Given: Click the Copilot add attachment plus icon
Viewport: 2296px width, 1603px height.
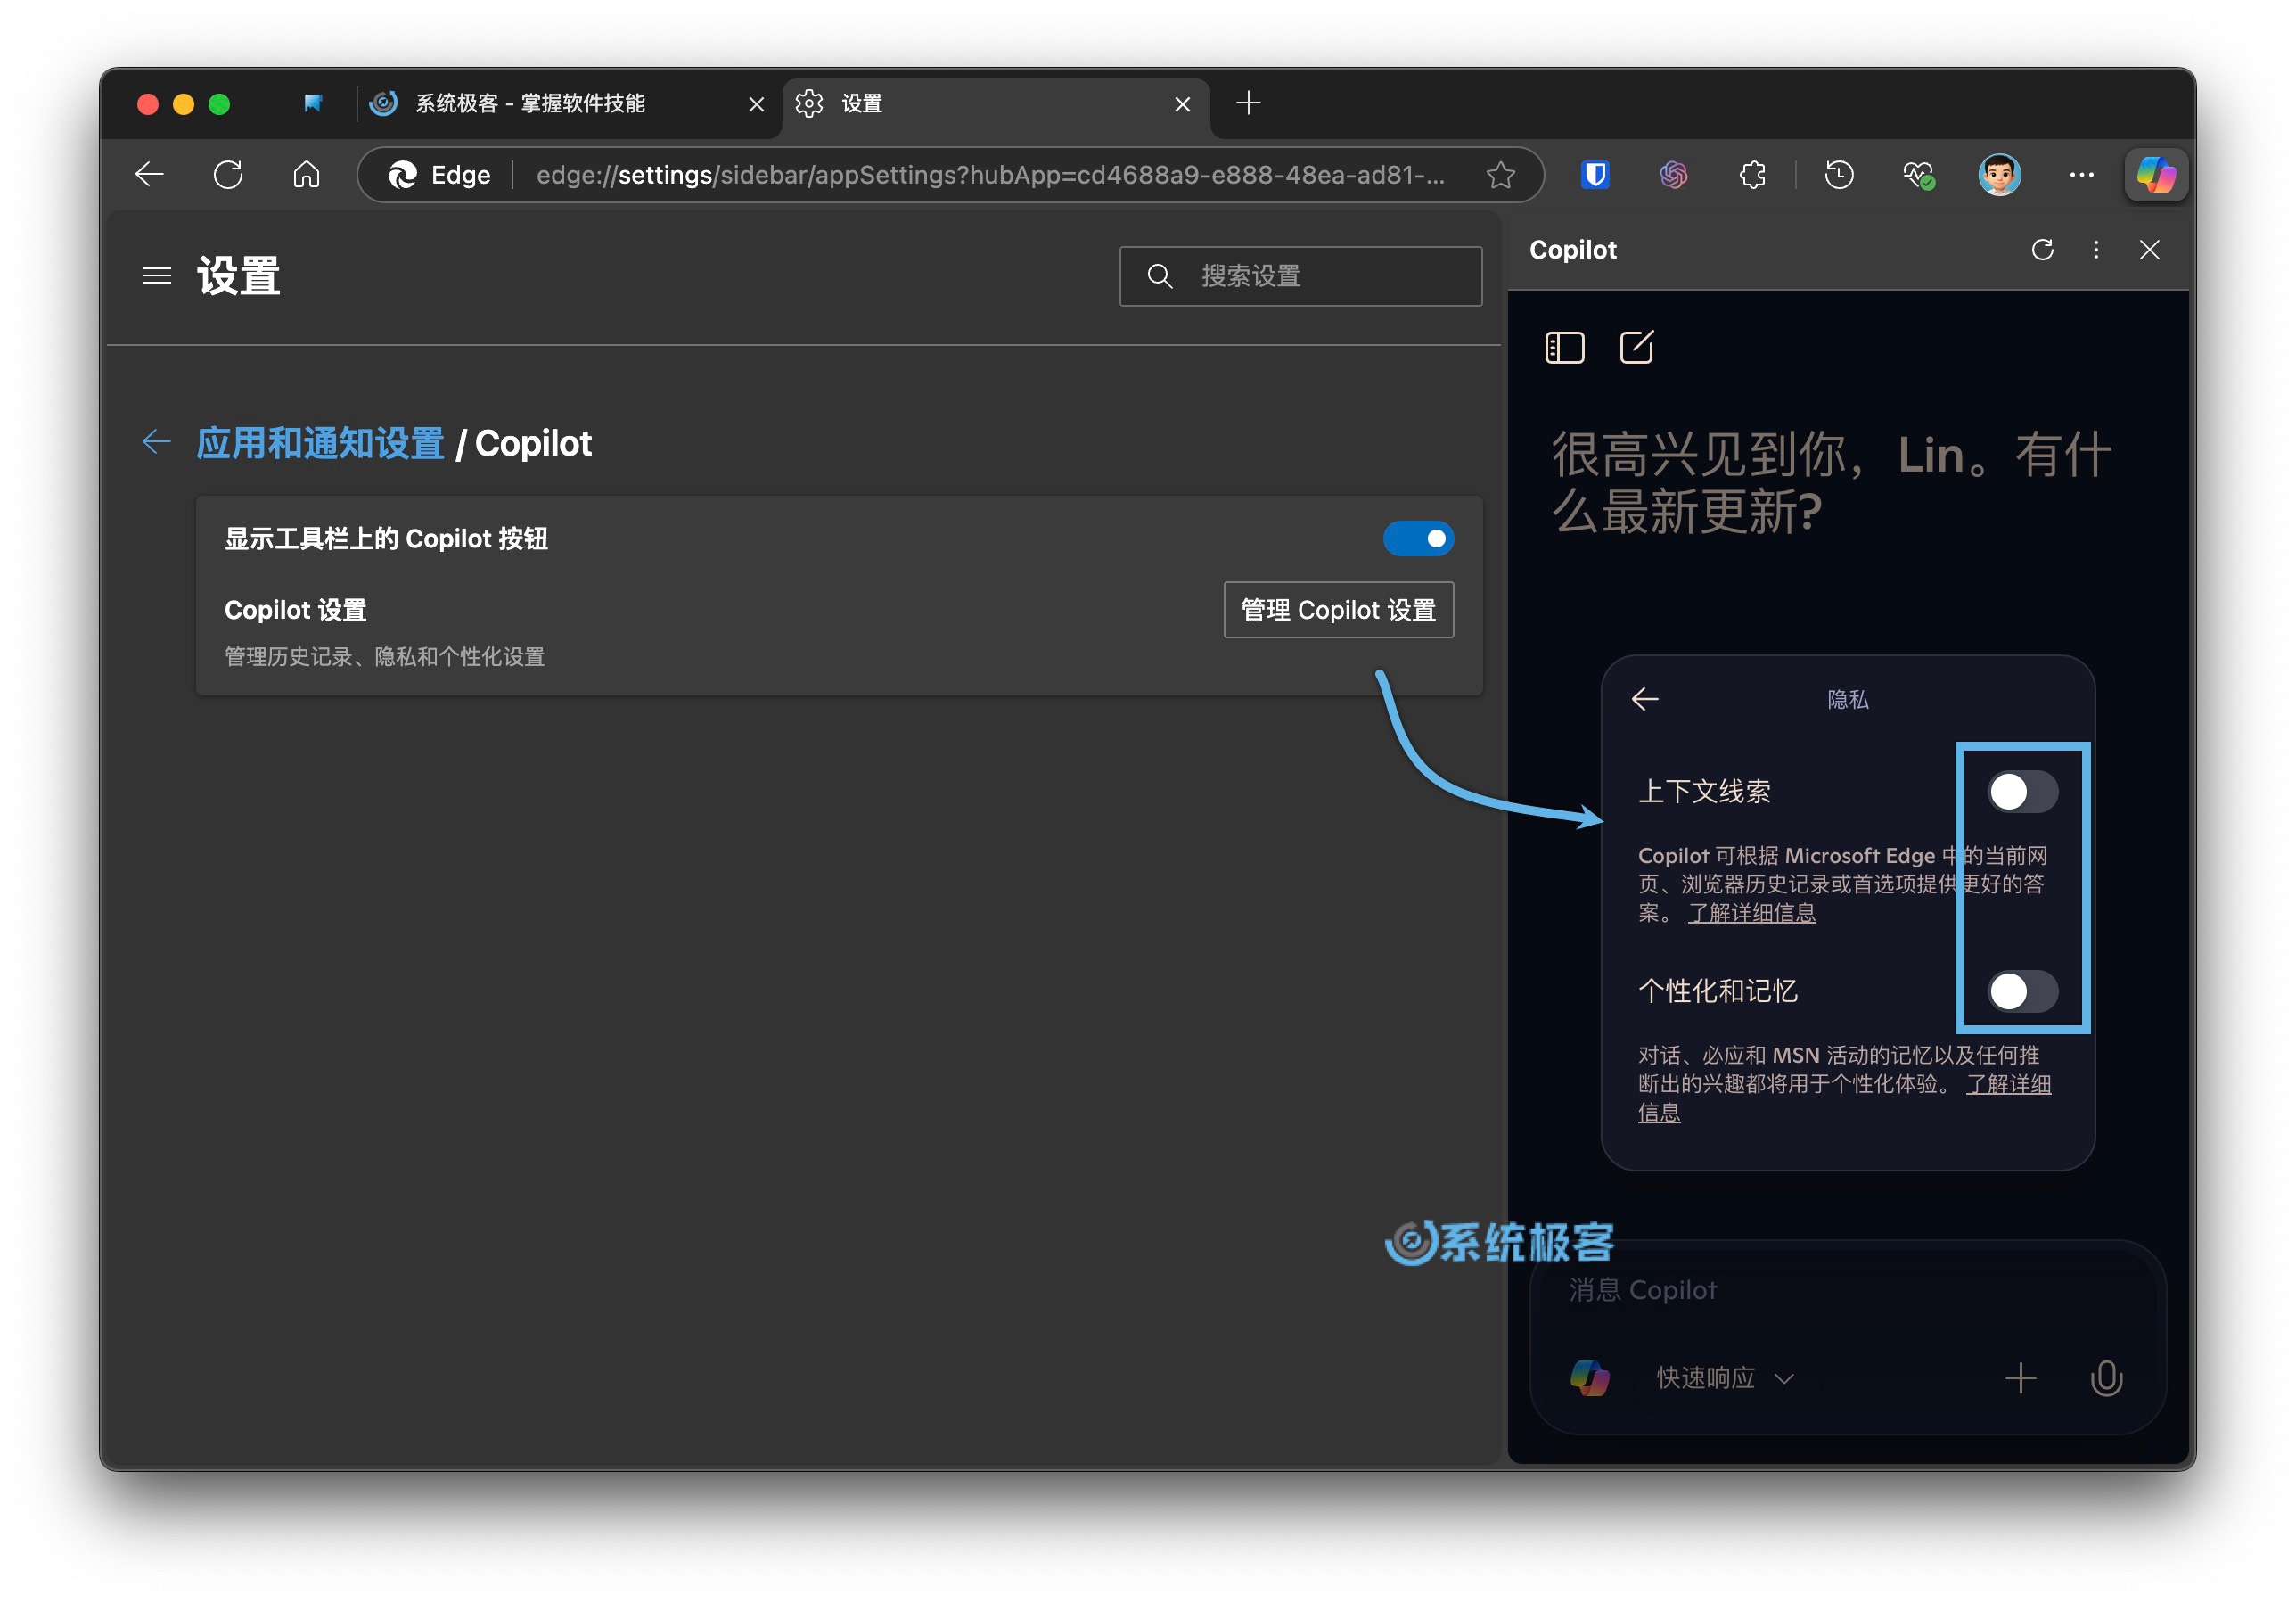Looking at the screenshot, I should [x=2020, y=1378].
